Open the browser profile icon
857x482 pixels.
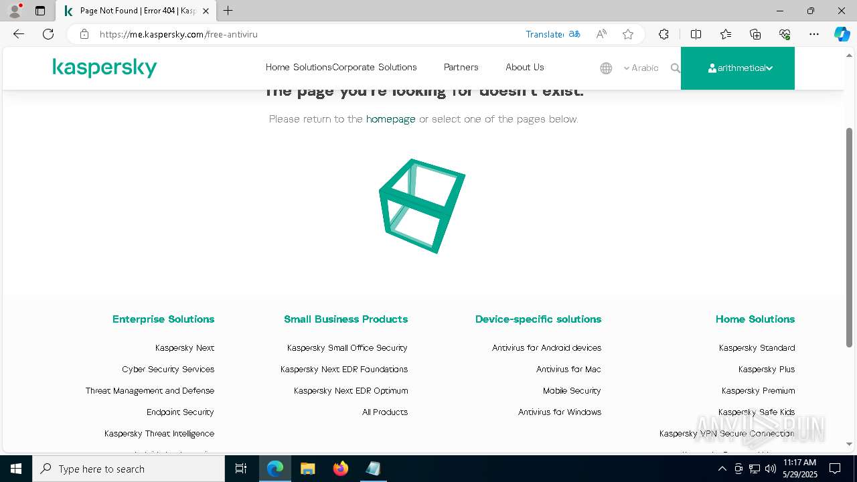click(x=15, y=11)
